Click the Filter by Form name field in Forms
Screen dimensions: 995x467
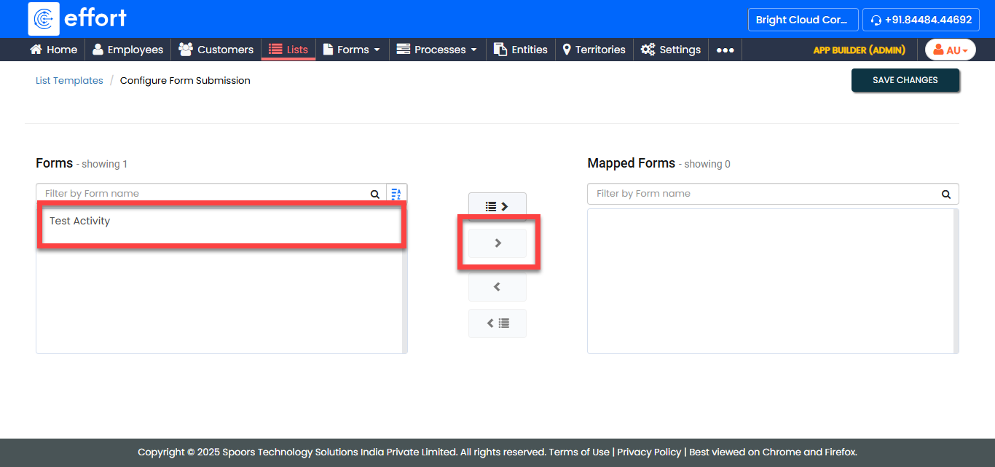204,194
